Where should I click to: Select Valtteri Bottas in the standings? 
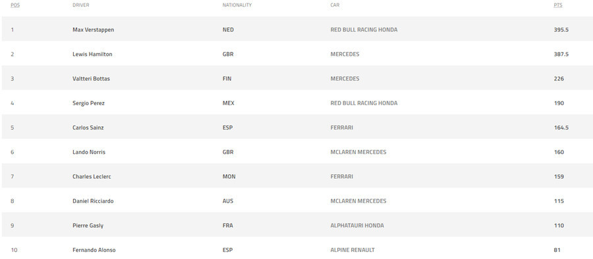click(x=91, y=79)
